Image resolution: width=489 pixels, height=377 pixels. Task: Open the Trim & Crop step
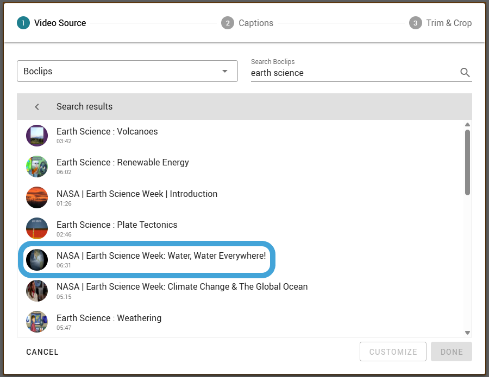pos(440,23)
